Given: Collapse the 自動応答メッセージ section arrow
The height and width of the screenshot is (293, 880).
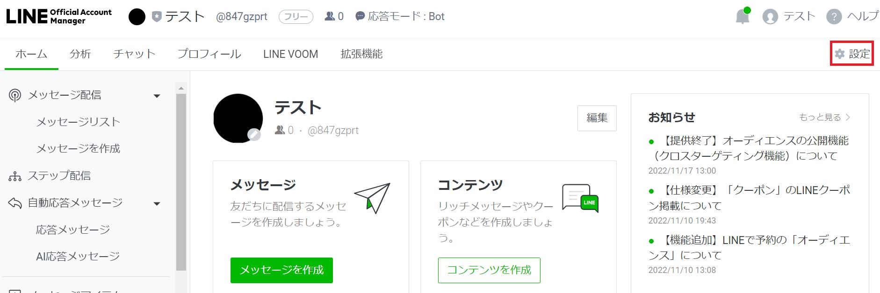Looking at the screenshot, I should 157,204.
